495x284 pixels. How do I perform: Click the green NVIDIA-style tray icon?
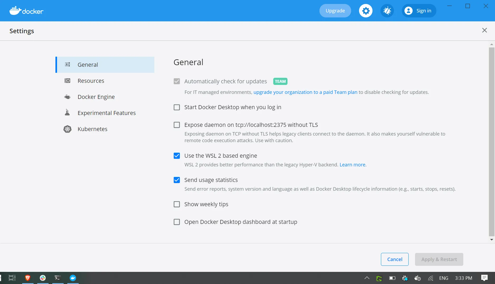379,278
